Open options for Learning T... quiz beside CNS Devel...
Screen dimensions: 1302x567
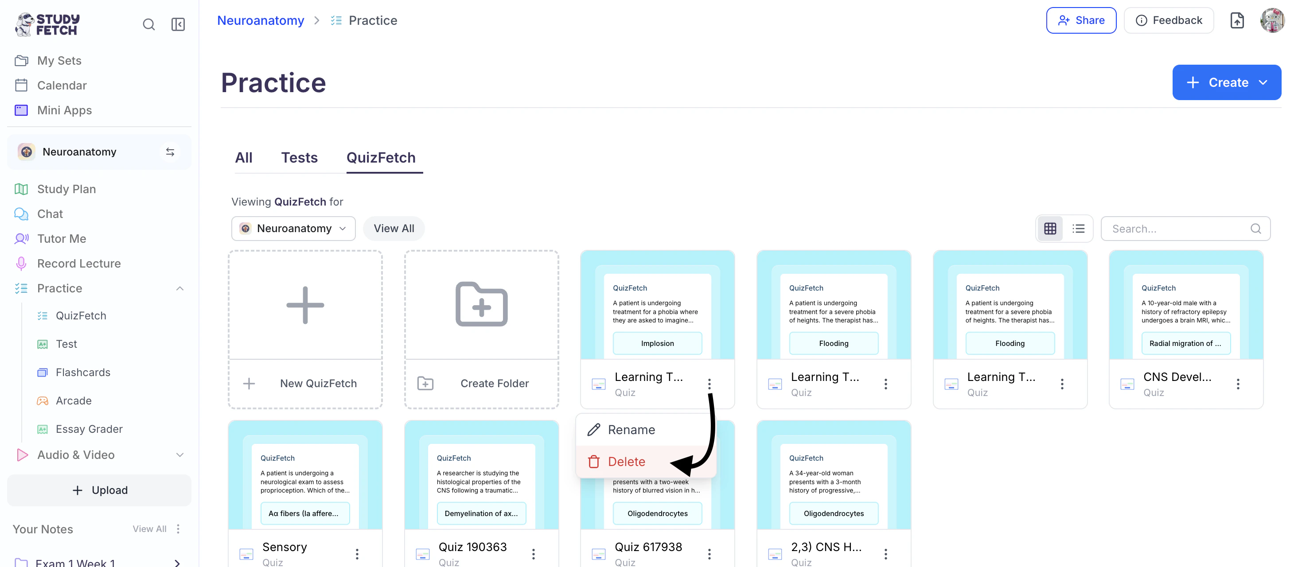point(1062,384)
